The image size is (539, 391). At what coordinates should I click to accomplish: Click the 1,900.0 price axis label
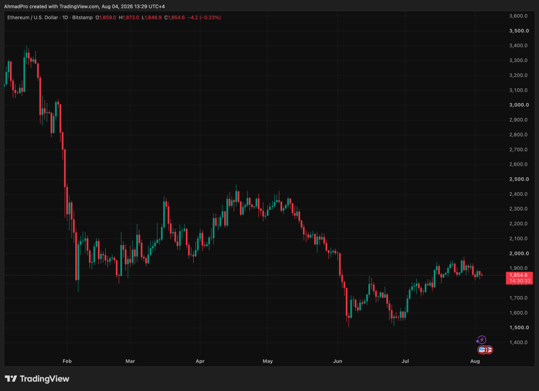[518, 268]
